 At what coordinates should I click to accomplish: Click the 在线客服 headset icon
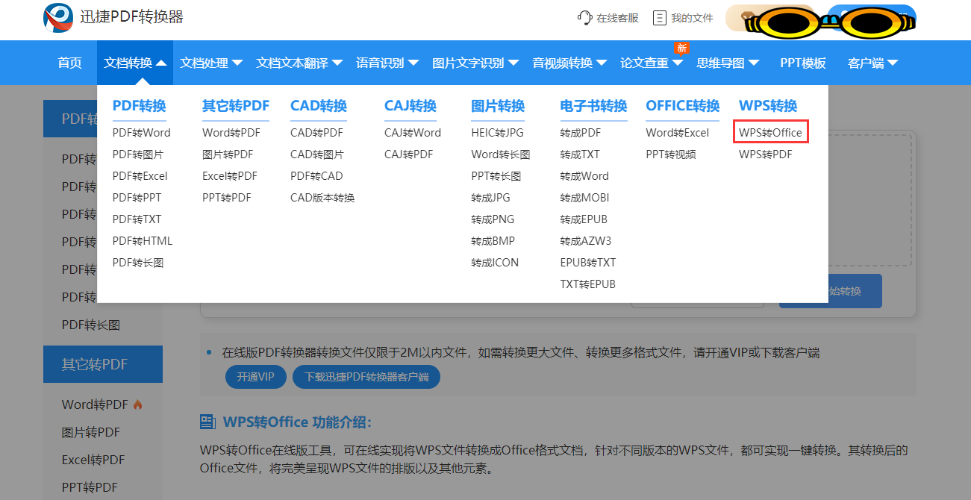click(x=584, y=17)
